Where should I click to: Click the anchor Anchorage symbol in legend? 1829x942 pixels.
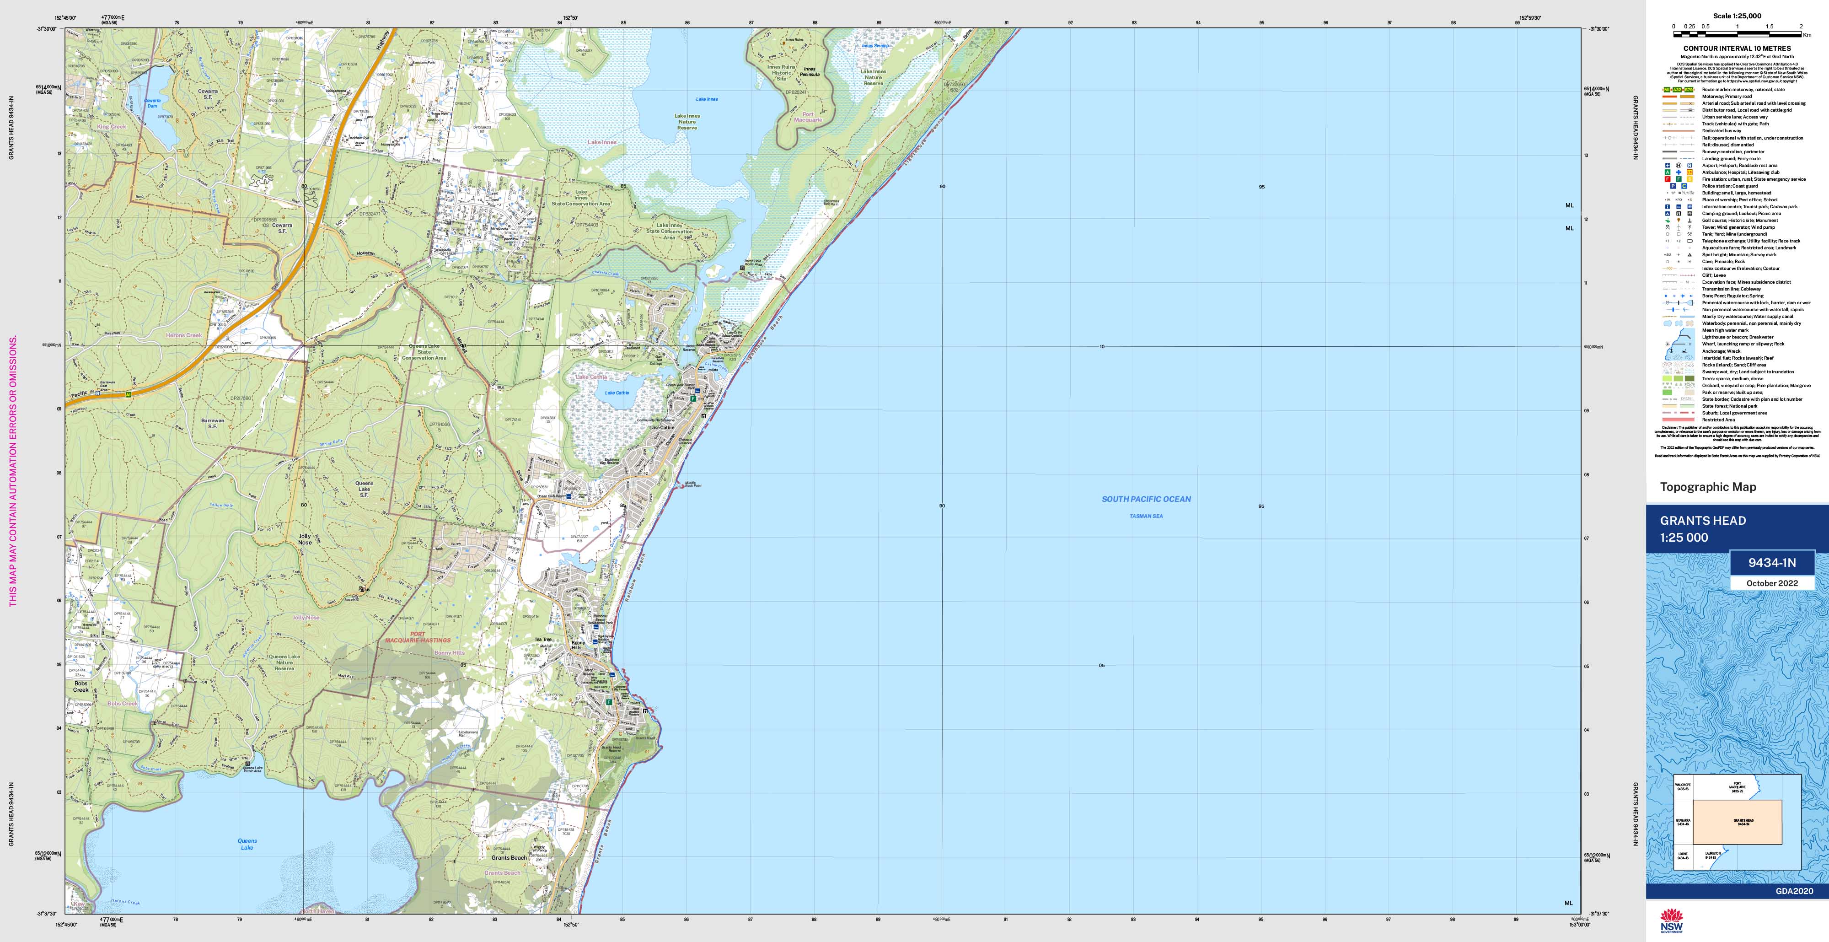coord(1671,351)
